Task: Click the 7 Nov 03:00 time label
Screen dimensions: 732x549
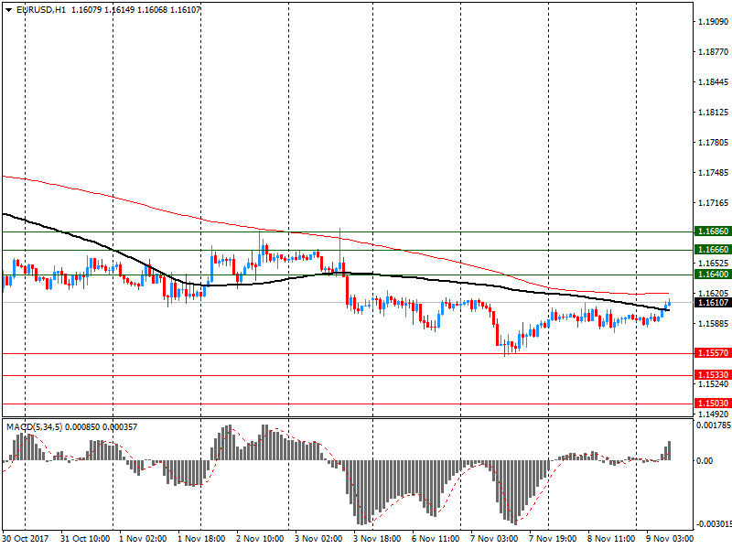Action: tap(494, 539)
